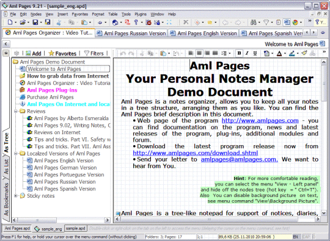This screenshot has height=241, width=330.
Task: Click the paste clipboard icon in editor toolbar
Action: [163, 53]
